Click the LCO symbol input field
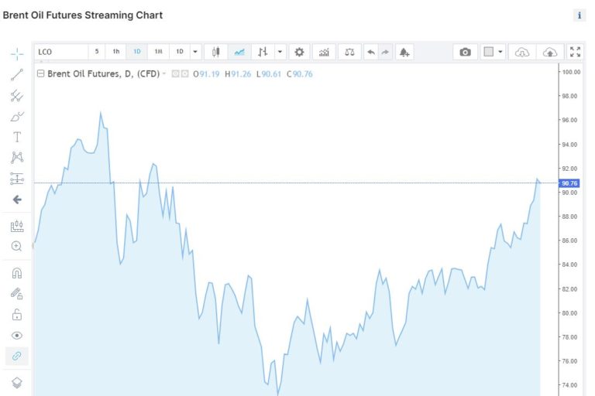This screenshot has height=396, width=595. pos(60,52)
